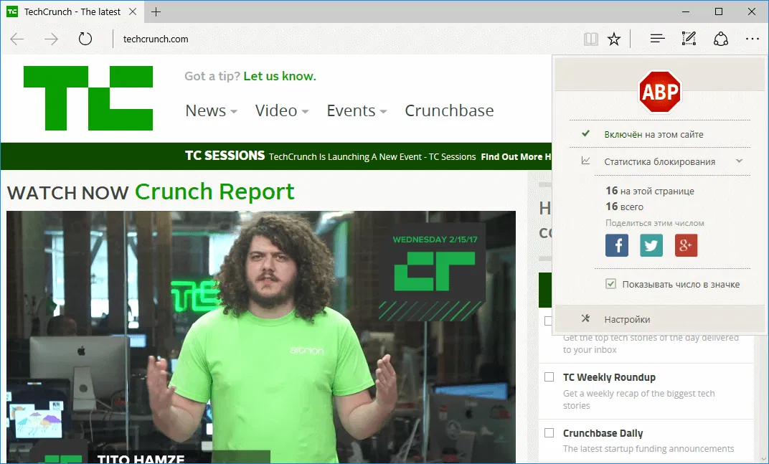769x464 pixels.
Task: Toggle Включён на этом сайте checkmark
Action: pos(585,133)
